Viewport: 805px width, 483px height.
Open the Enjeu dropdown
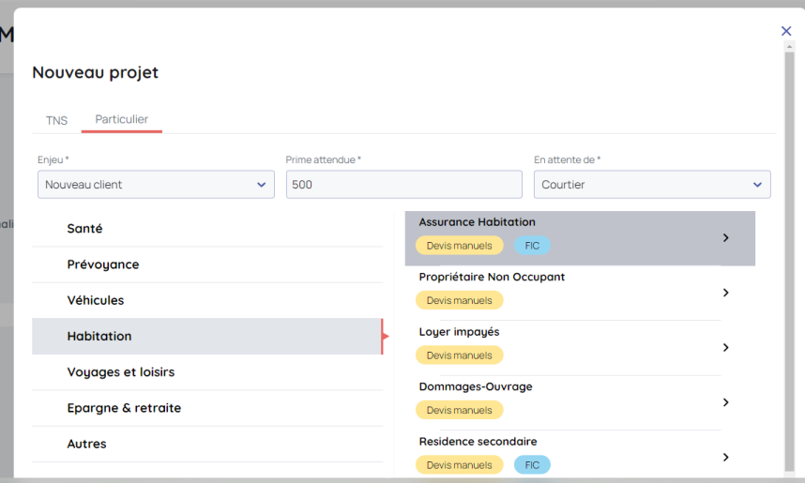point(156,185)
